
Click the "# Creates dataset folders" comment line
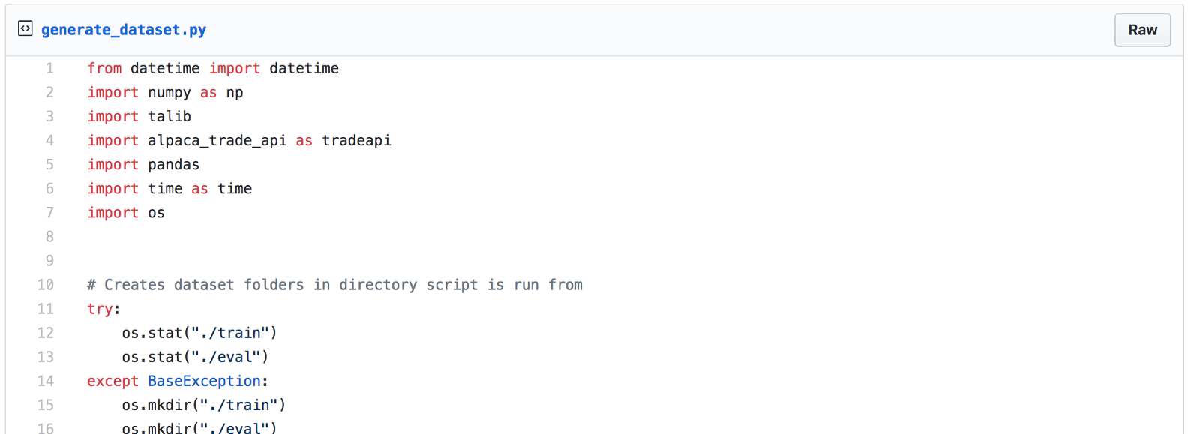click(x=334, y=285)
